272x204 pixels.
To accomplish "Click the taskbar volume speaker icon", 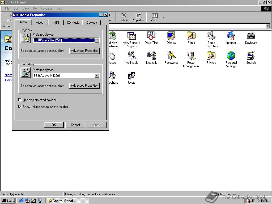I will tap(252, 201).
